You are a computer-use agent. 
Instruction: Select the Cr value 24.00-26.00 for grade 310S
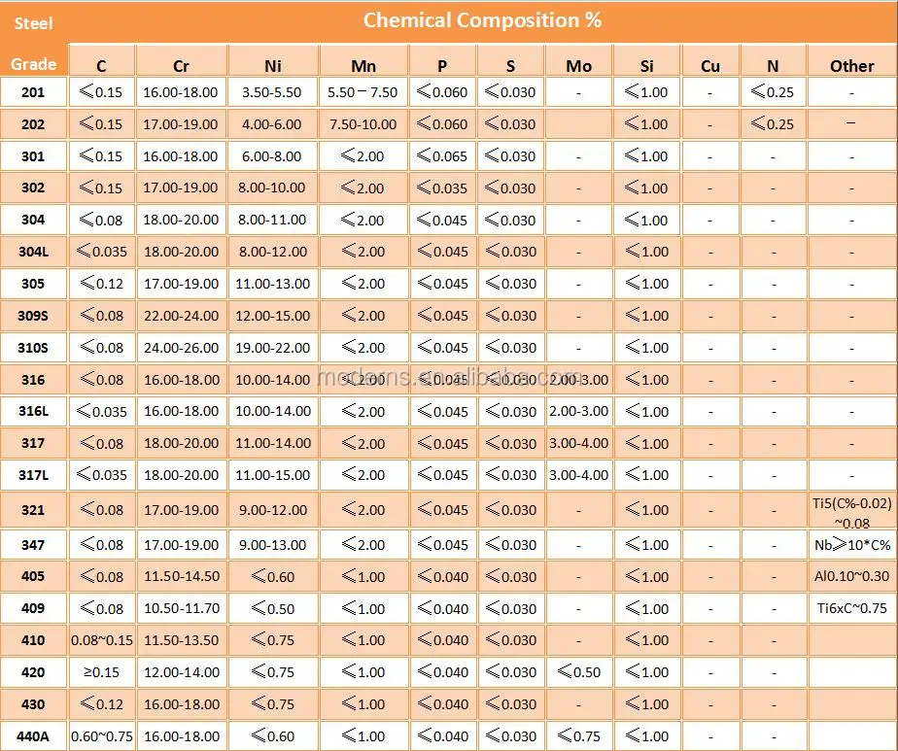(181, 348)
